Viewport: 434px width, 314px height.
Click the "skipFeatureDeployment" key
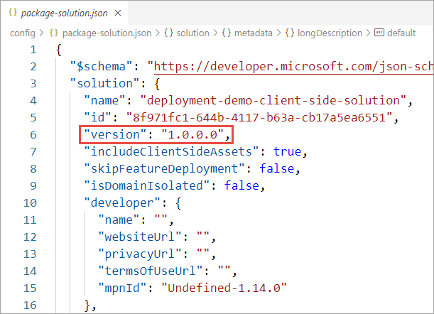[x=165, y=168]
